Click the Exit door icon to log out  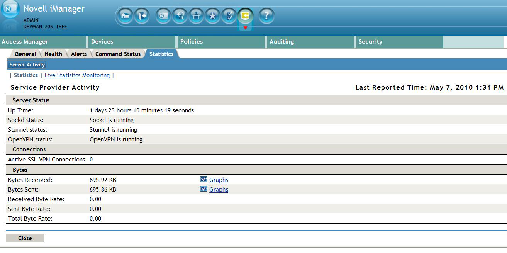click(x=142, y=16)
